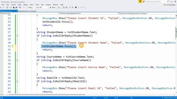Click the yellow notifications filter flag icon
This screenshot has height=99, width=177.
tap(140, 1)
